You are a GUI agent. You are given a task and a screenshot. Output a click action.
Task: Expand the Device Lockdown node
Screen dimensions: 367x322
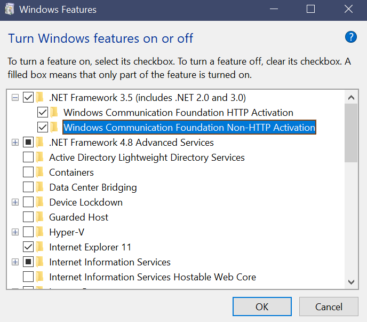pyautogui.click(x=15, y=202)
